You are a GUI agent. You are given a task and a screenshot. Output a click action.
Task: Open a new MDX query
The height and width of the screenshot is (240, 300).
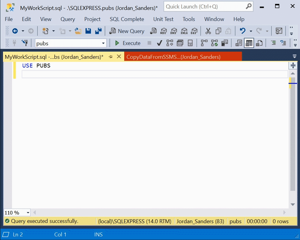[x=163, y=31]
